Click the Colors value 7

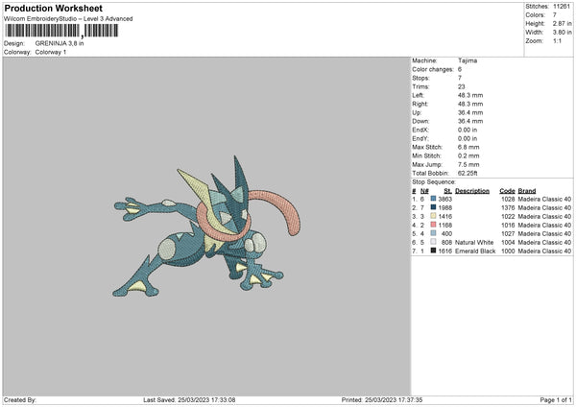click(x=555, y=15)
